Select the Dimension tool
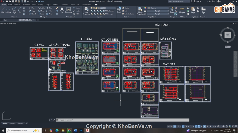Screen dimensions: 238x133 click(x=68, y=10)
